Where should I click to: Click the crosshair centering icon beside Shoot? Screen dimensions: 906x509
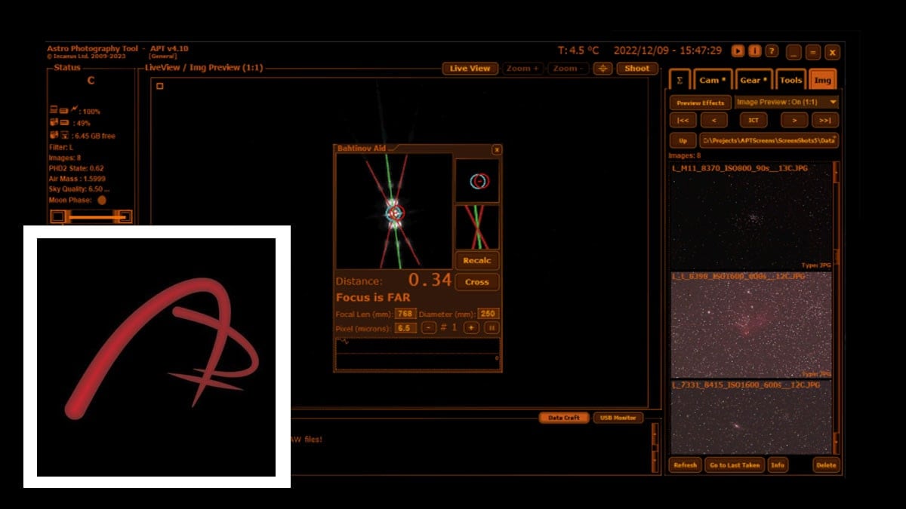602,69
